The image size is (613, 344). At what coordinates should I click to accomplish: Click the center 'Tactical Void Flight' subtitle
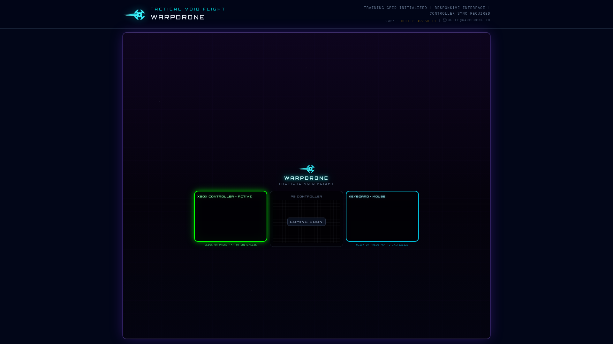click(306, 184)
